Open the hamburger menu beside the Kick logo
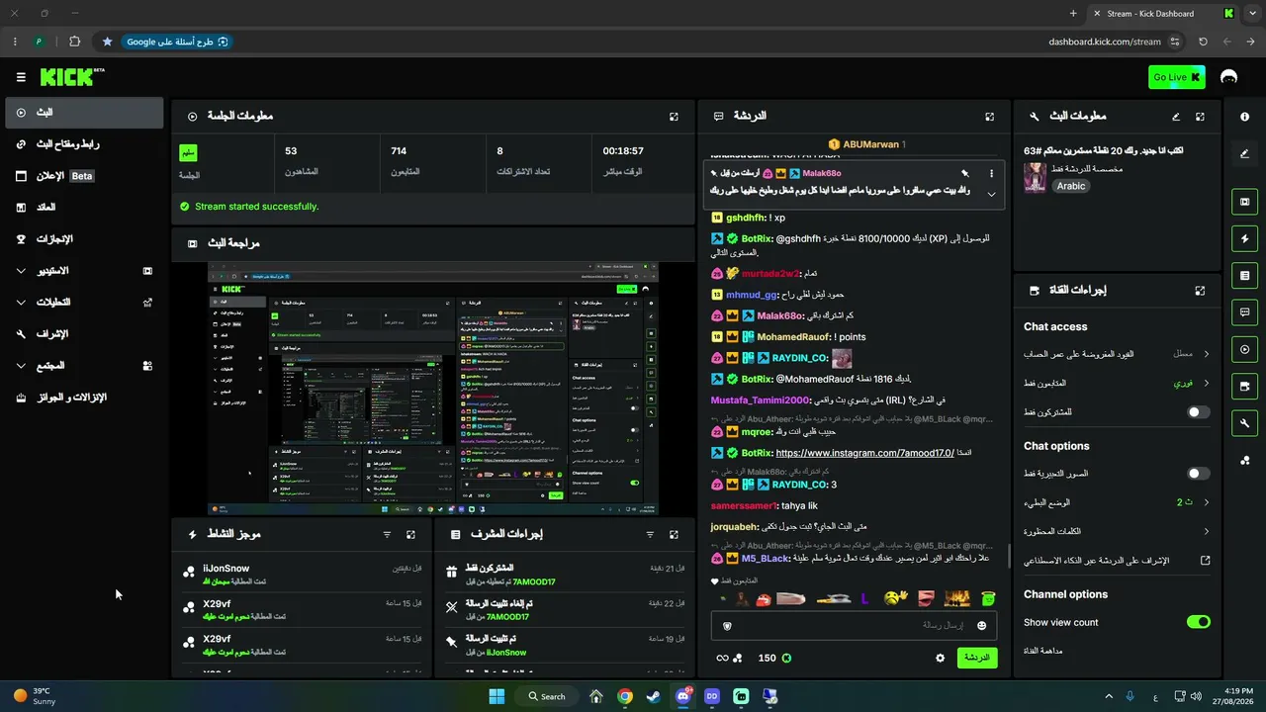 tap(21, 77)
